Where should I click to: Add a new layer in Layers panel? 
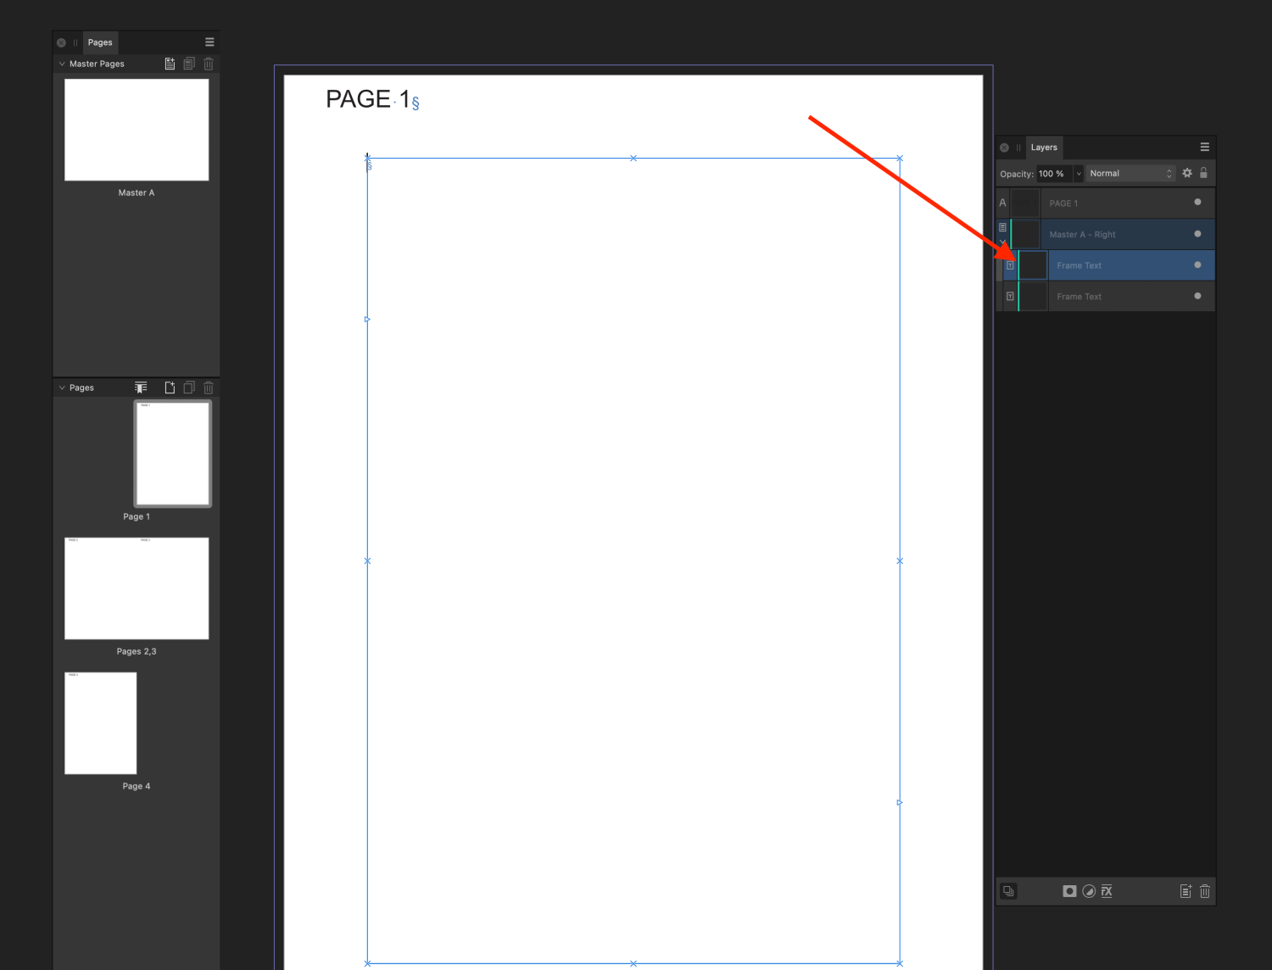coord(1186,891)
